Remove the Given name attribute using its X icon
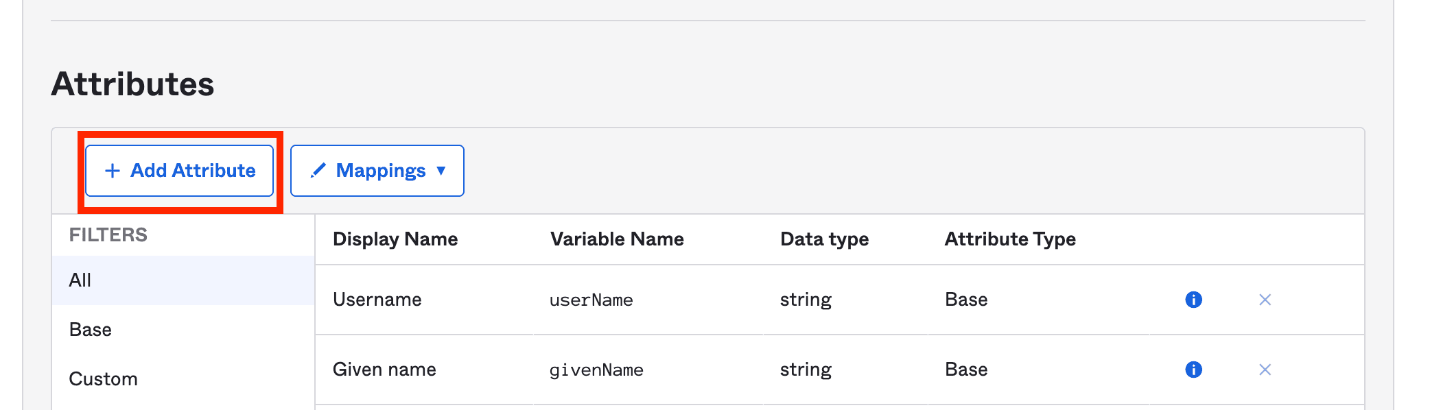The image size is (1441, 410). 1265,369
